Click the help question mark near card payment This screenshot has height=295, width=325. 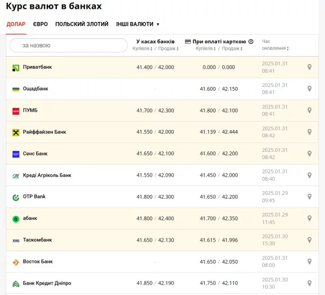point(251,41)
